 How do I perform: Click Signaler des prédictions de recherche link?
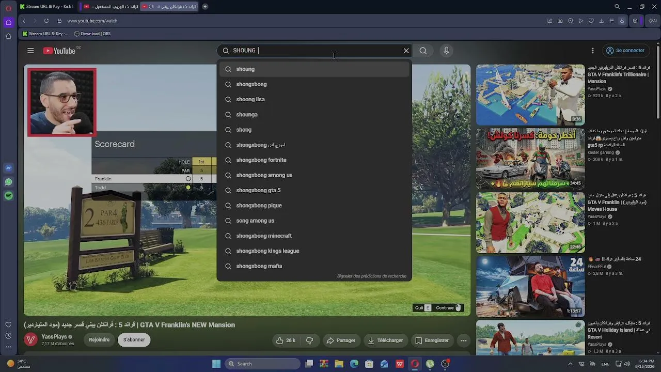pos(372,276)
